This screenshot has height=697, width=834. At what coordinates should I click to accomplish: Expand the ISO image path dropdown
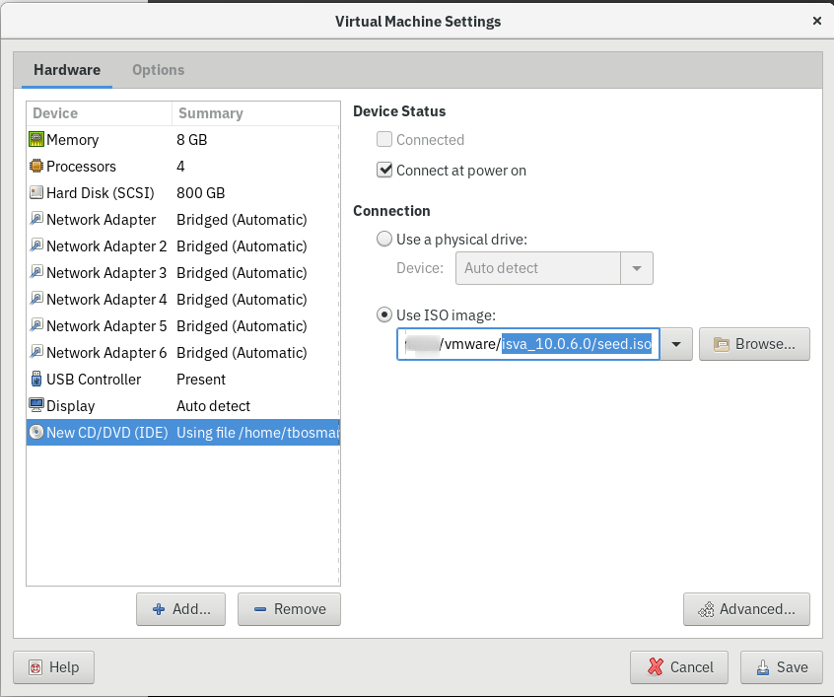(x=676, y=343)
